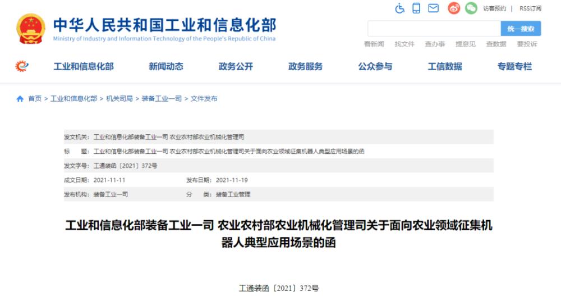Open the 新闻动态 nav menu

[x=166, y=66]
